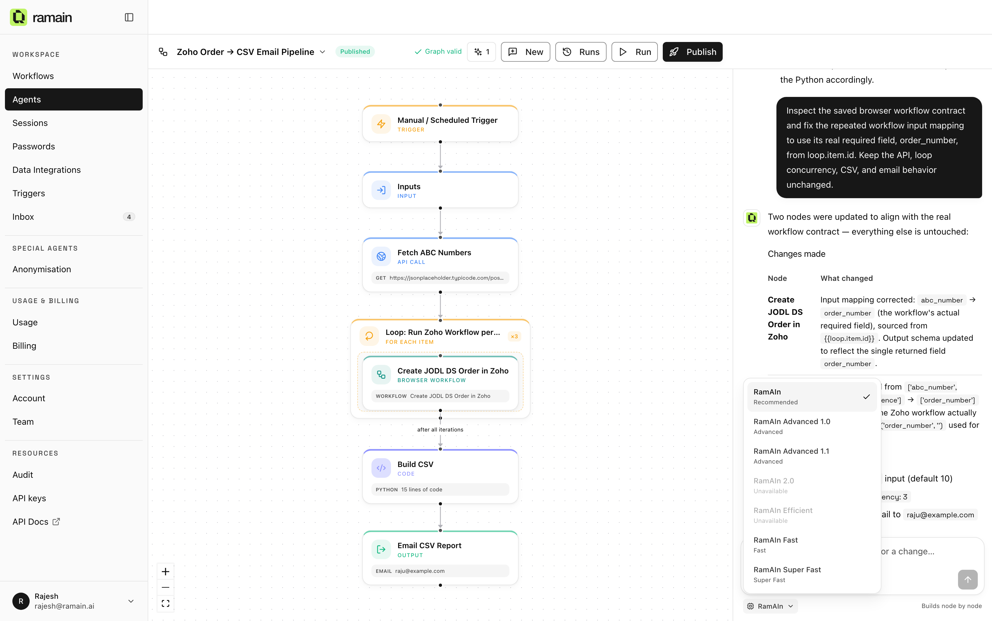This screenshot has width=992, height=621.
Task: Click the assistant avatar in chat
Action: coord(752,218)
